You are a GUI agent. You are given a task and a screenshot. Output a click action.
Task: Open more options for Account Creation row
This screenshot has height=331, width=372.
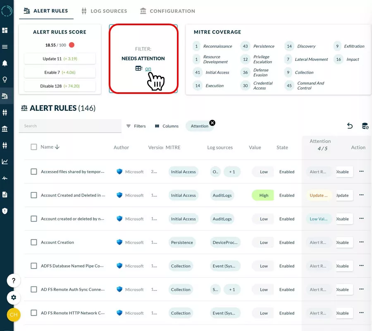tap(361, 242)
